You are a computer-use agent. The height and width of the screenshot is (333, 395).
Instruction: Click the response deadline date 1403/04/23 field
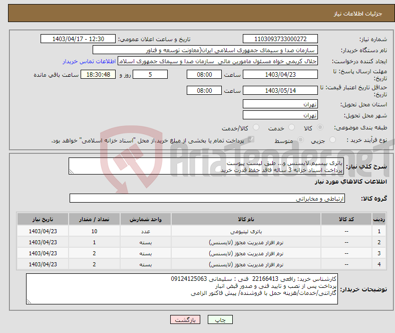pos(280,74)
